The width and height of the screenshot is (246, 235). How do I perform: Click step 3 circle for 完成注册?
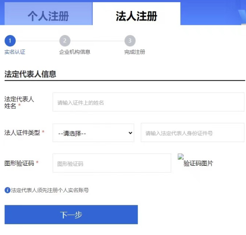[x=130, y=41]
